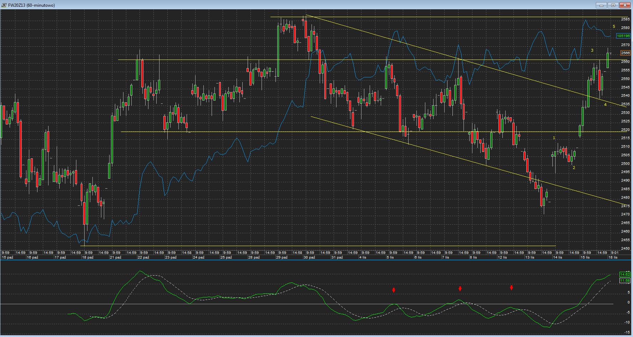Click the 11.58 signal value label
This screenshot has width=633, height=337.
point(625,281)
